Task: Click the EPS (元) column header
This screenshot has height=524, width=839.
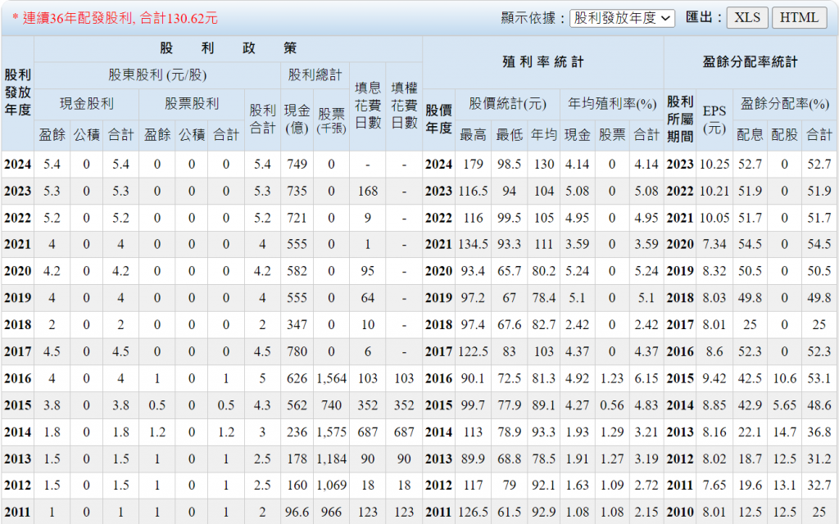Action: tap(714, 119)
